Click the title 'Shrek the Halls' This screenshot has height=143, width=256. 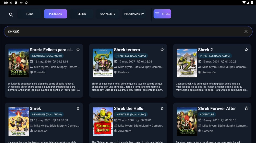tap(128, 108)
